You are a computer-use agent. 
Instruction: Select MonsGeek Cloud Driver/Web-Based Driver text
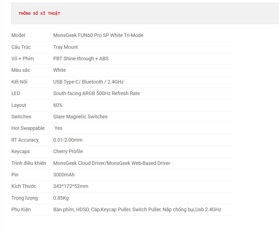click(x=112, y=163)
